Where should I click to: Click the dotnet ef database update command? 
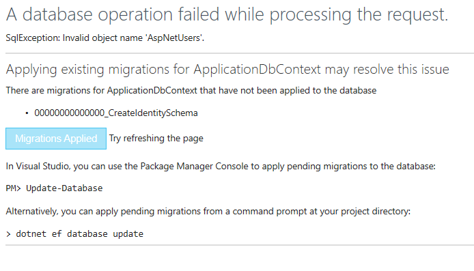[x=74, y=234]
